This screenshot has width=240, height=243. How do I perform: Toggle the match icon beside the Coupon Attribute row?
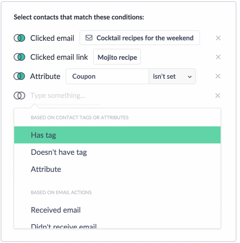coord(19,76)
